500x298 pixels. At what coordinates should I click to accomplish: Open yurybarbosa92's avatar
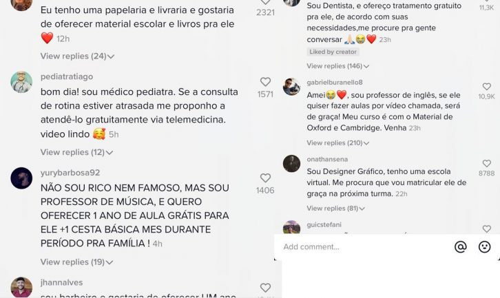coord(21,178)
